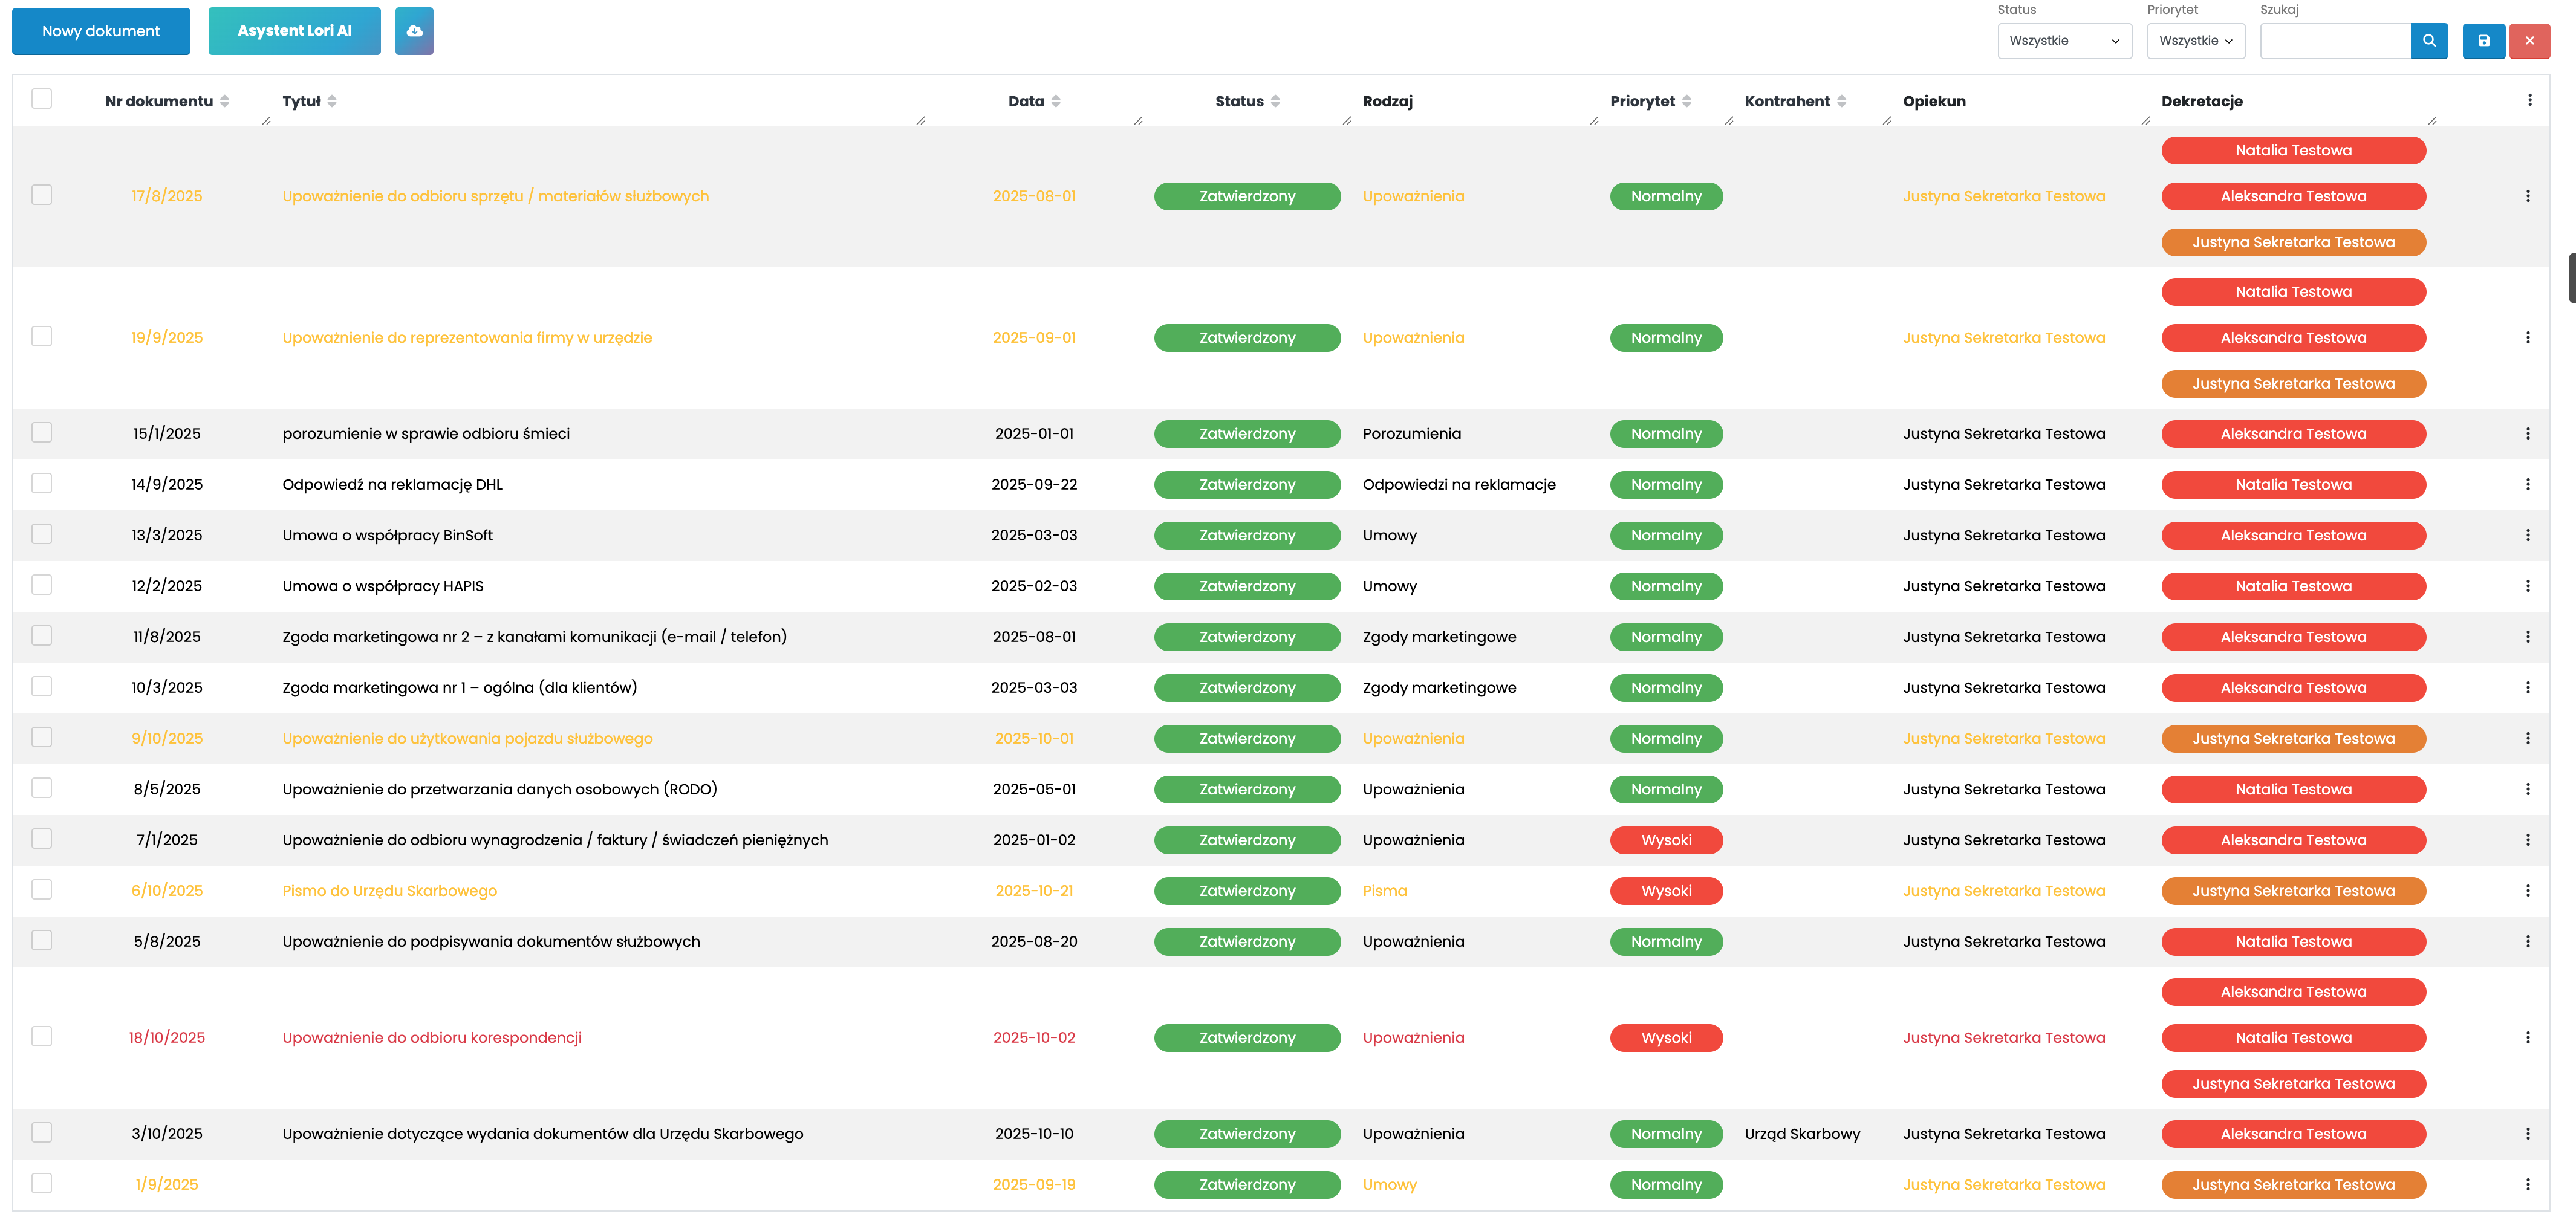The image size is (2576, 1220).
Task: Check the box for document 14/9/2025
Action: tap(41, 484)
